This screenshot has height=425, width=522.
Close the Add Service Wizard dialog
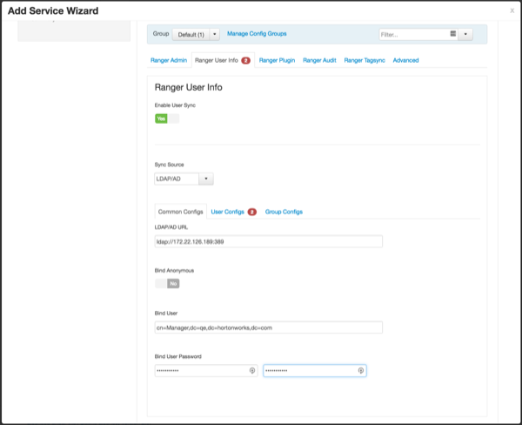coord(512,11)
